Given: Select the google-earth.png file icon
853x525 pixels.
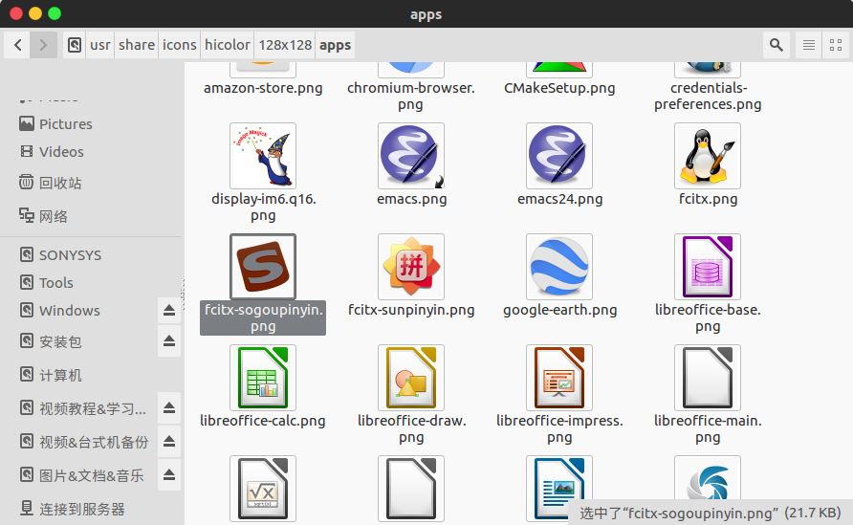Looking at the screenshot, I should [x=559, y=267].
